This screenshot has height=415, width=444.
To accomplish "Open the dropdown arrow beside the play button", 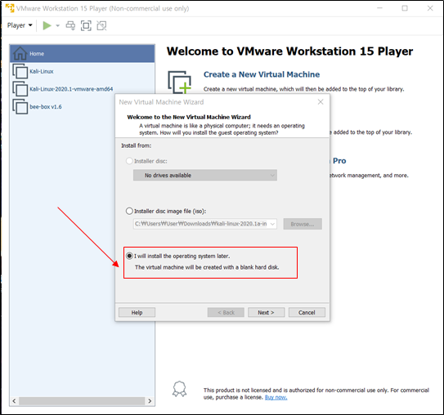I will 58,26.
